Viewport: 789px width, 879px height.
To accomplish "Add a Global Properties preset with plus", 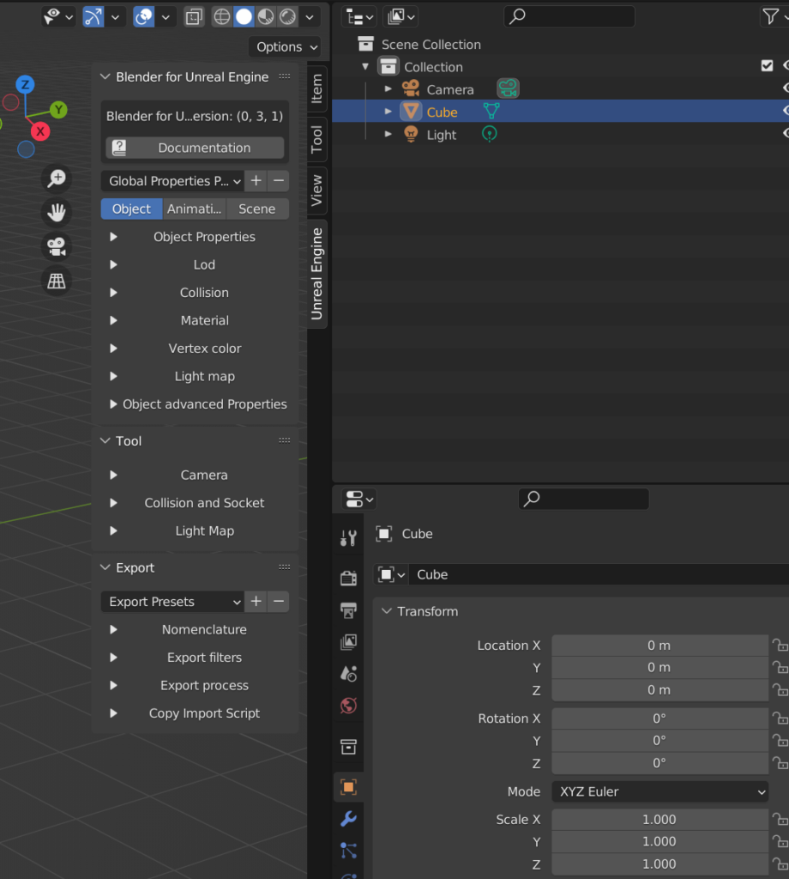I will tap(256, 181).
